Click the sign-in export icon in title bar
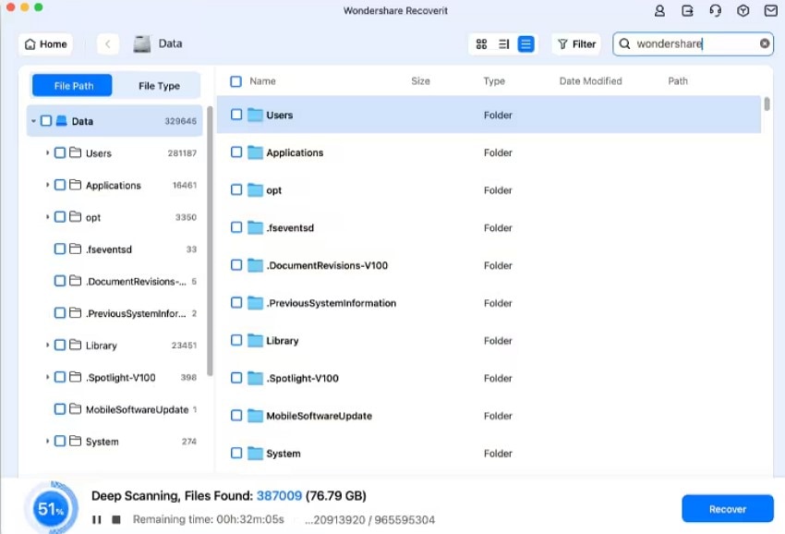The width and height of the screenshot is (785, 534). click(687, 10)
